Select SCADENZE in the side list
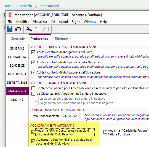 click(x=17, y=66)
